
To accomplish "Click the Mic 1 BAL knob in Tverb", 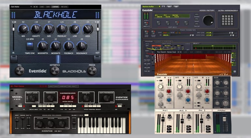I will coord(170,117).
